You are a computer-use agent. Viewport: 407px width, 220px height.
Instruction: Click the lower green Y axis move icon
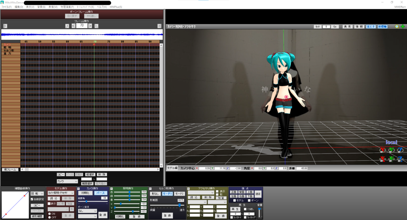[391, 158]
